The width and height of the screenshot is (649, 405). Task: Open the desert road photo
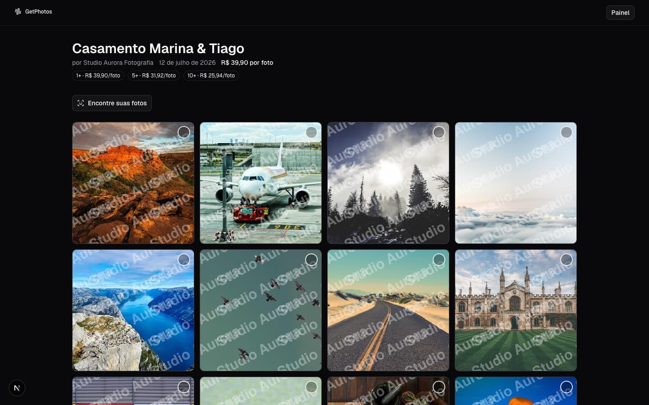click(388, 310)
